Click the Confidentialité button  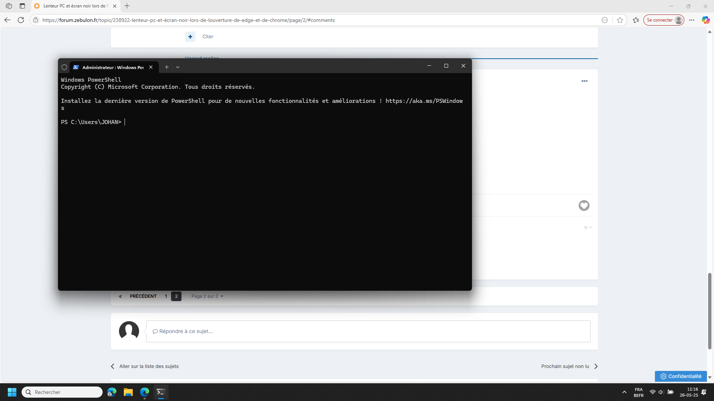point(681,376)
